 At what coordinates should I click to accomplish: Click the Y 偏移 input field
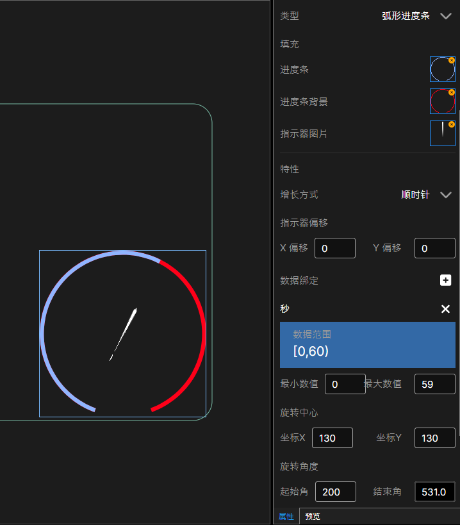tap(434, 248)
